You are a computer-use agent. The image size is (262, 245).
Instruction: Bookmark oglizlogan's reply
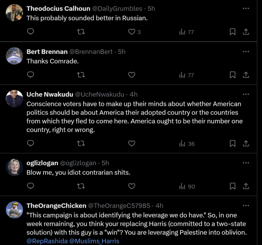233,186
